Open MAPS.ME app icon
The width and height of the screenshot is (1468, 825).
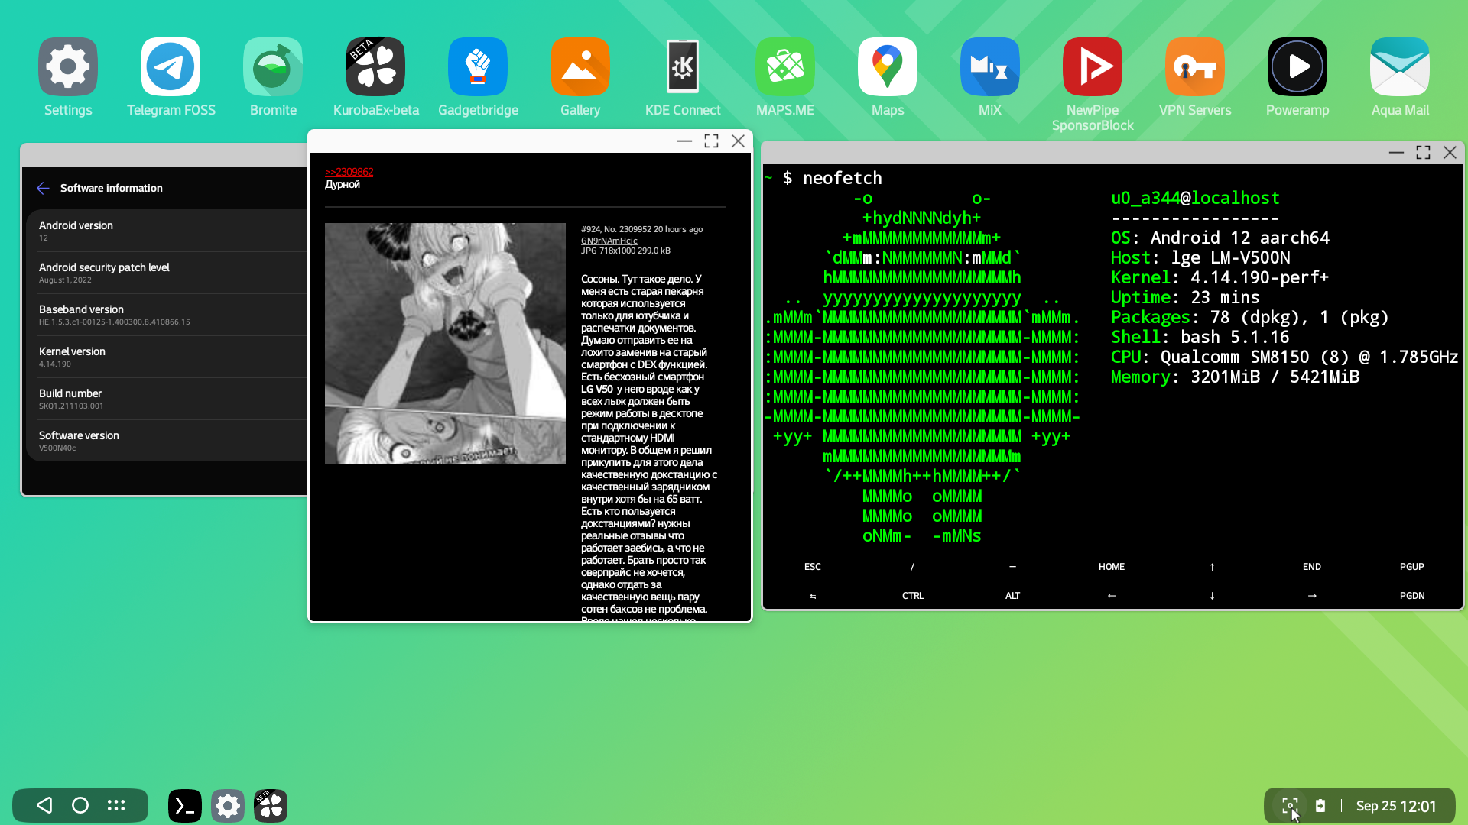point(785,66)
